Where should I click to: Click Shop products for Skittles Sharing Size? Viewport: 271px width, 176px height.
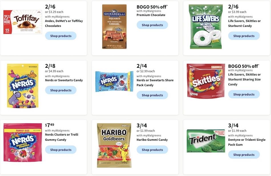244,94
